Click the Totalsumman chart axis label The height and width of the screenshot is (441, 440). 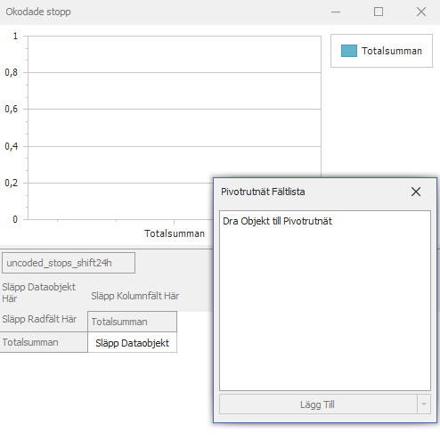pos(175,233)
